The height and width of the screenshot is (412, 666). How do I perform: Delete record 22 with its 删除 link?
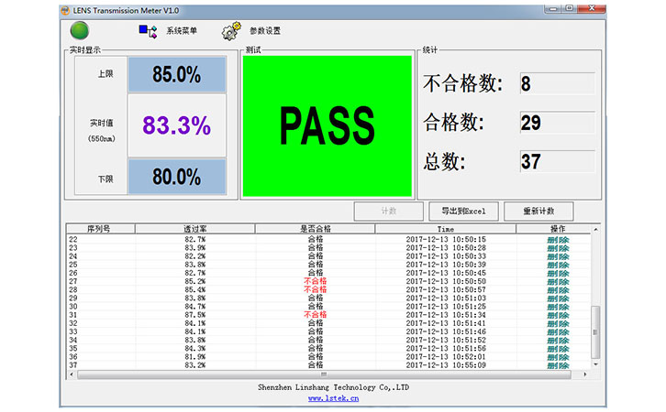tap(557, 239)
